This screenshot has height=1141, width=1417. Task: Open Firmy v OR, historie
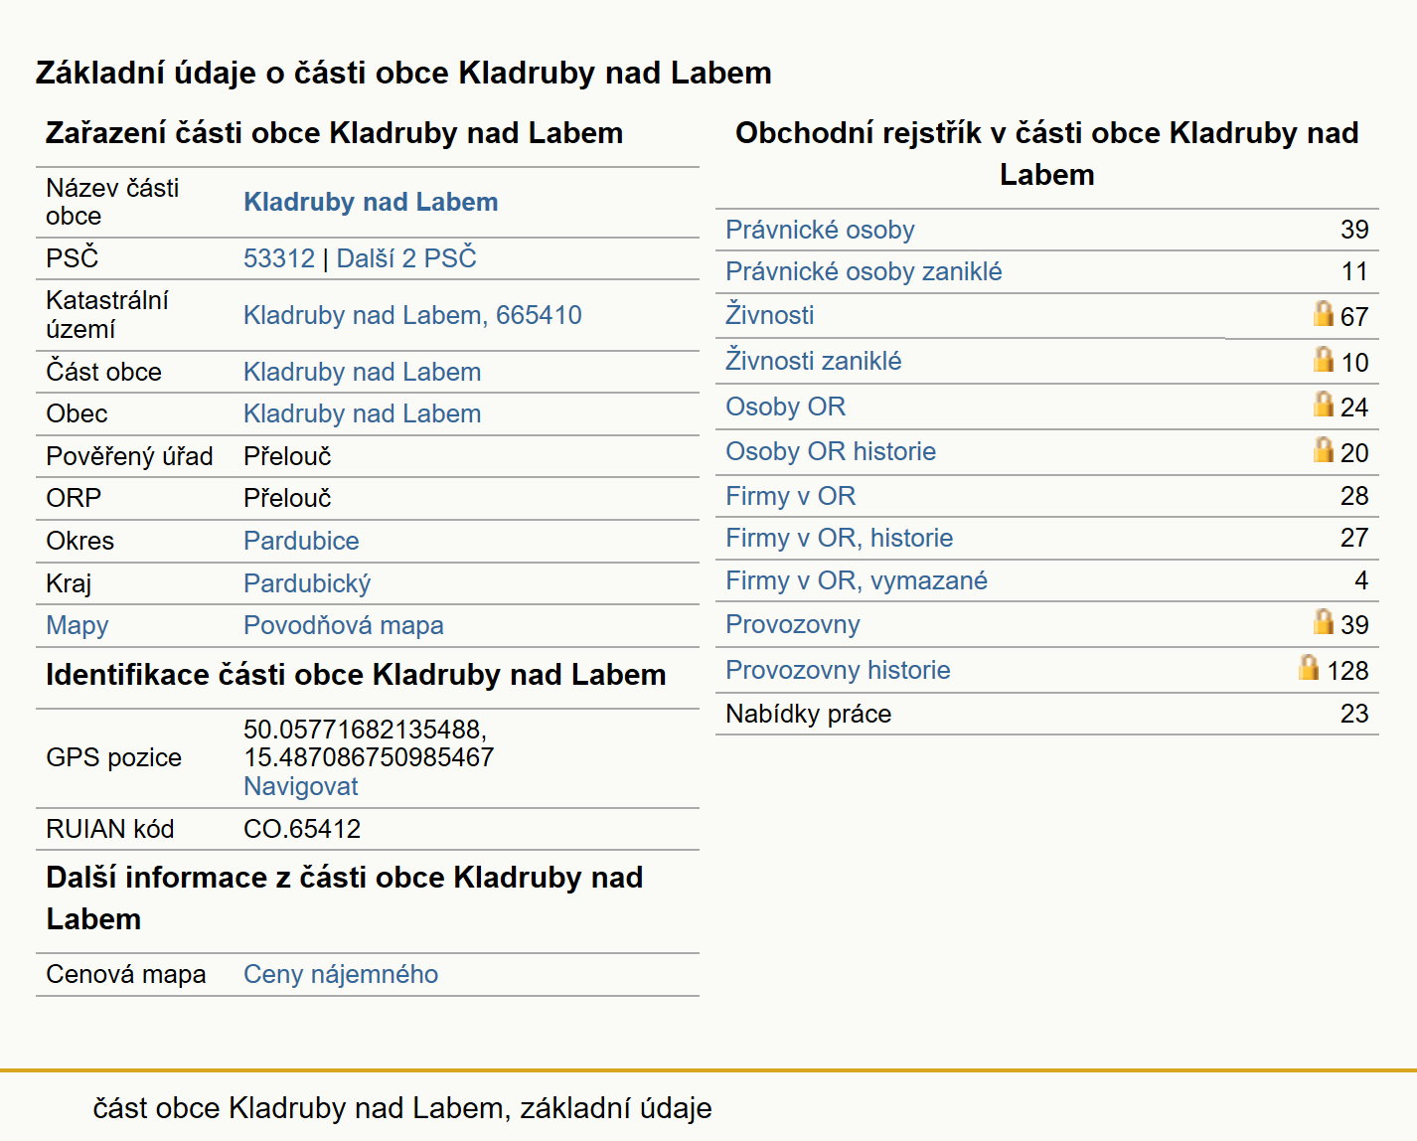click(839, 538)
